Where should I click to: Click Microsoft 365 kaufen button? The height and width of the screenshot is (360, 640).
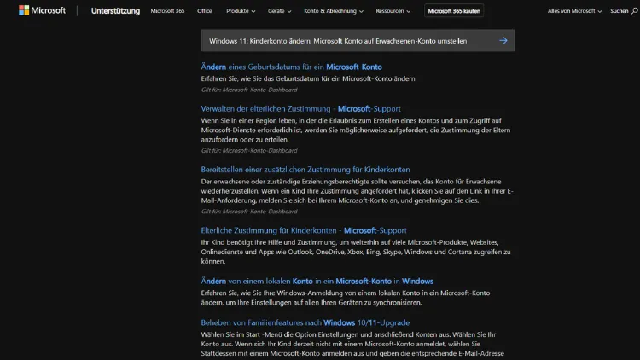[x=454, y=11]
